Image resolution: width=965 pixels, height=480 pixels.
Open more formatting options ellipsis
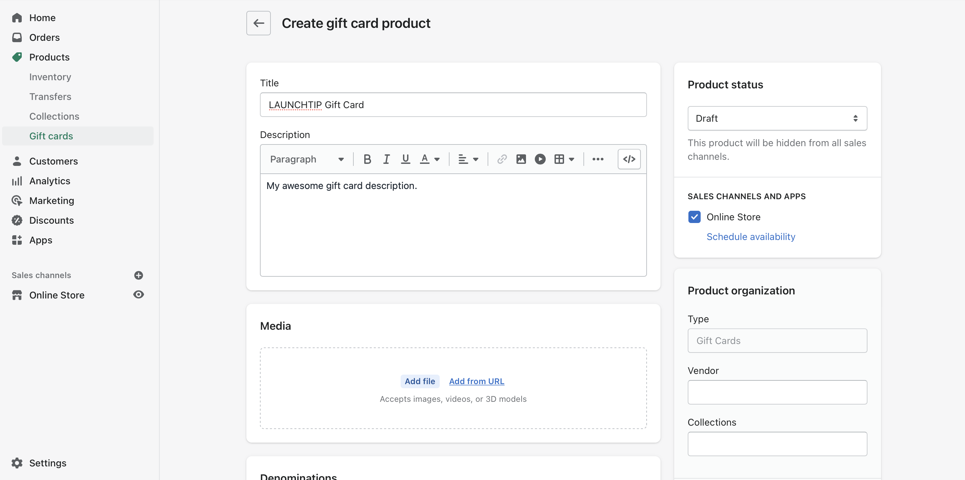tap(598, 159)
